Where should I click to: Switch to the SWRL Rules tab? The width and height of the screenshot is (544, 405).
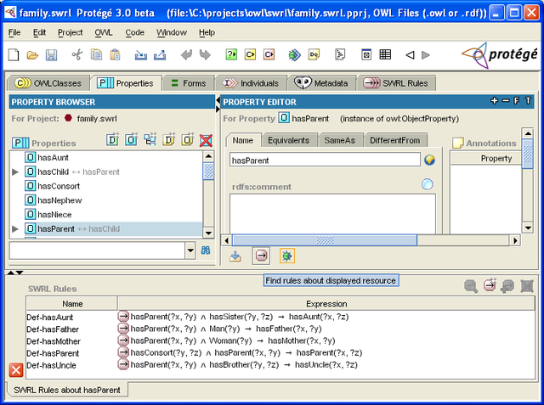(x=396, y=83)
